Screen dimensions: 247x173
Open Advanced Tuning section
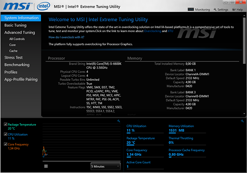[20, 33]
